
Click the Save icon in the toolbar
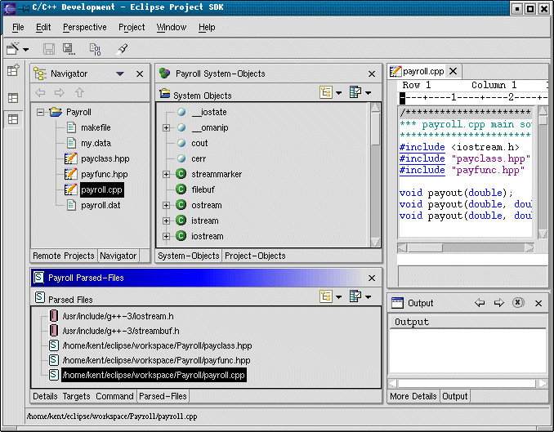point(48,50)
